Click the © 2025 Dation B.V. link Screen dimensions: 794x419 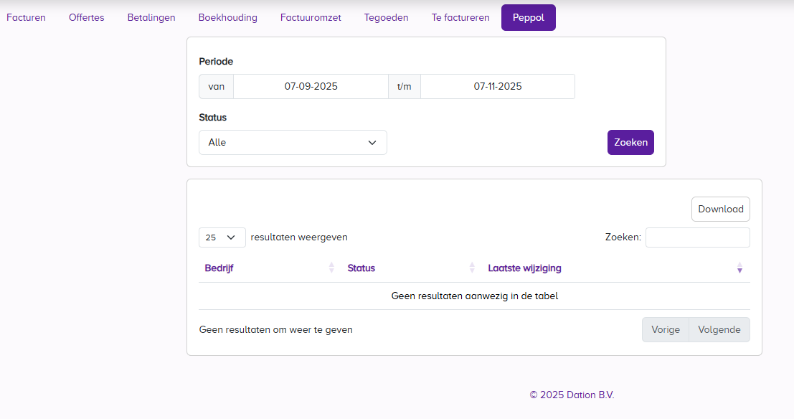click(x=572, y=395)
